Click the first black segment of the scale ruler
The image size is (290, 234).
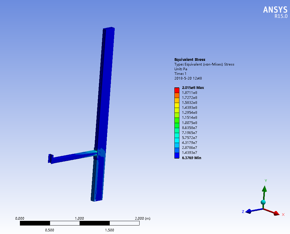35,223
